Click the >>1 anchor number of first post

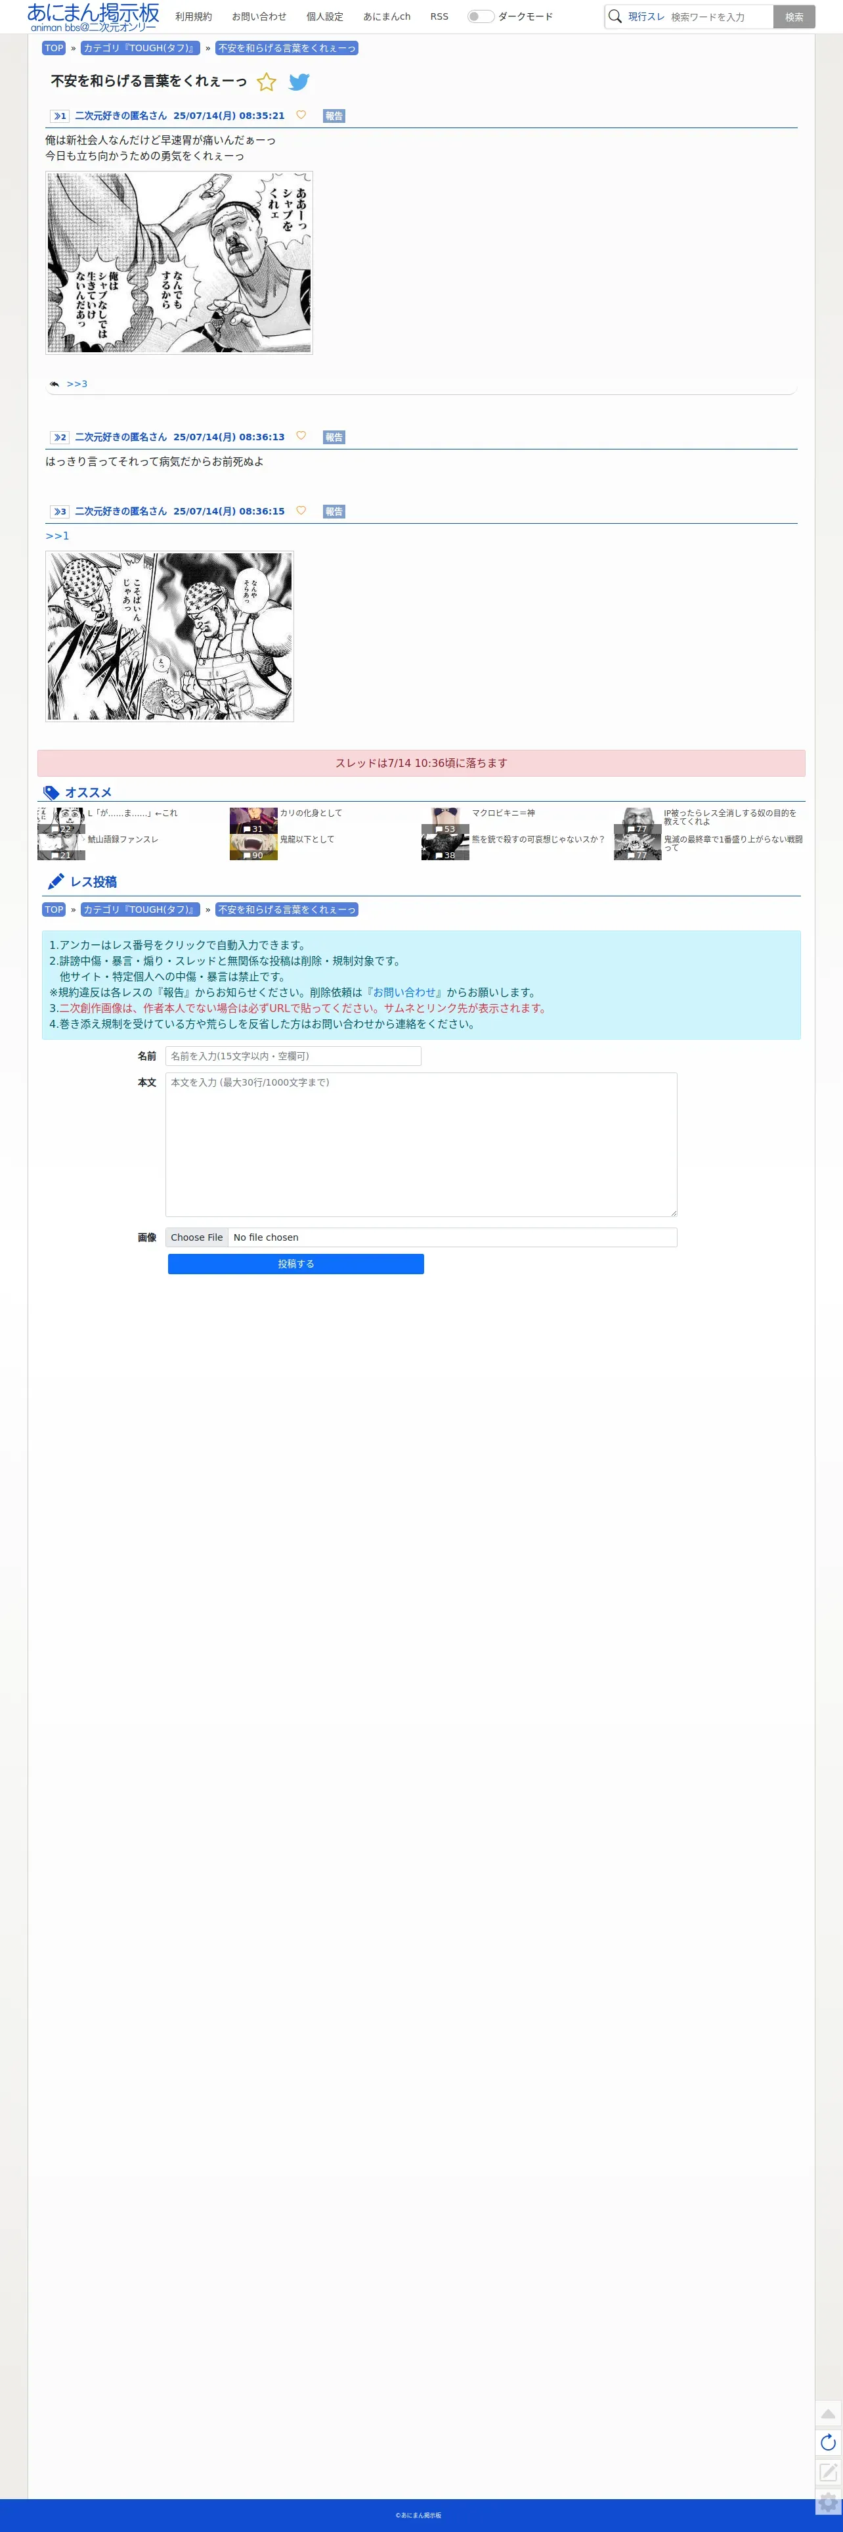click(60, 116)
